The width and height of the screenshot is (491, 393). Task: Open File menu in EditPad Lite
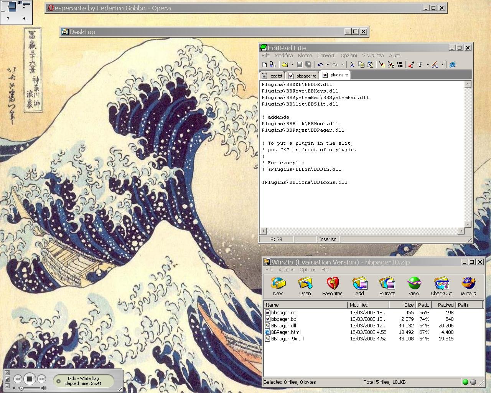click(x=265, y=56)
